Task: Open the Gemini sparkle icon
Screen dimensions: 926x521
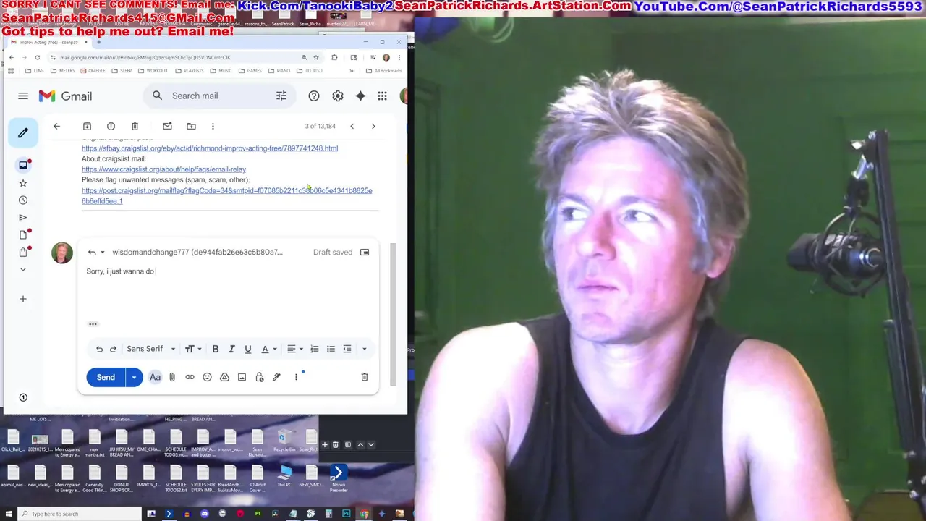Action: tap(360, 96)
